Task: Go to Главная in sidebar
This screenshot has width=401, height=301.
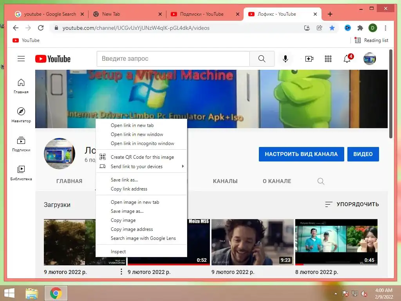Action: point(21,86)
